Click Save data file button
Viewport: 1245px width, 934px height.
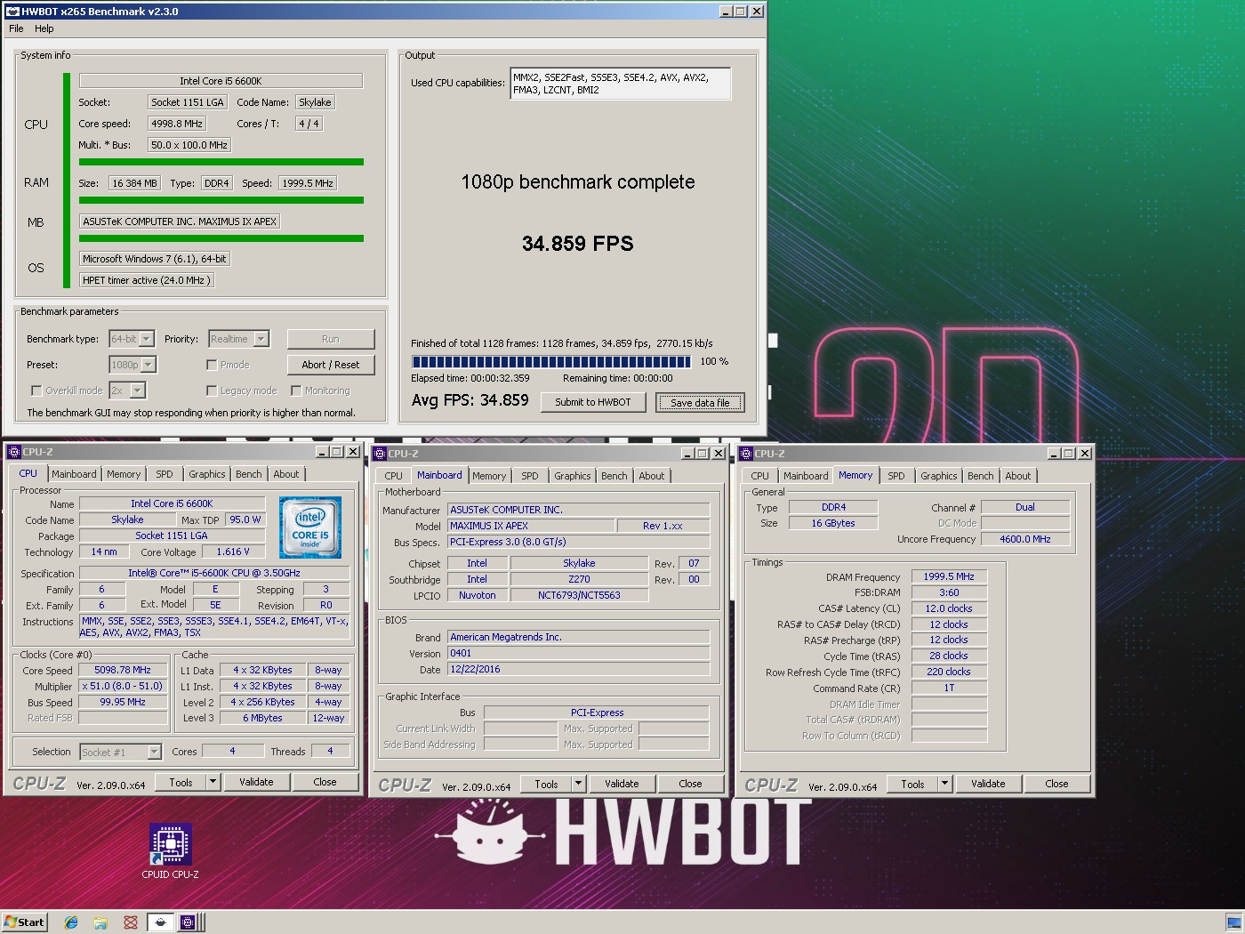coord(700,402)
